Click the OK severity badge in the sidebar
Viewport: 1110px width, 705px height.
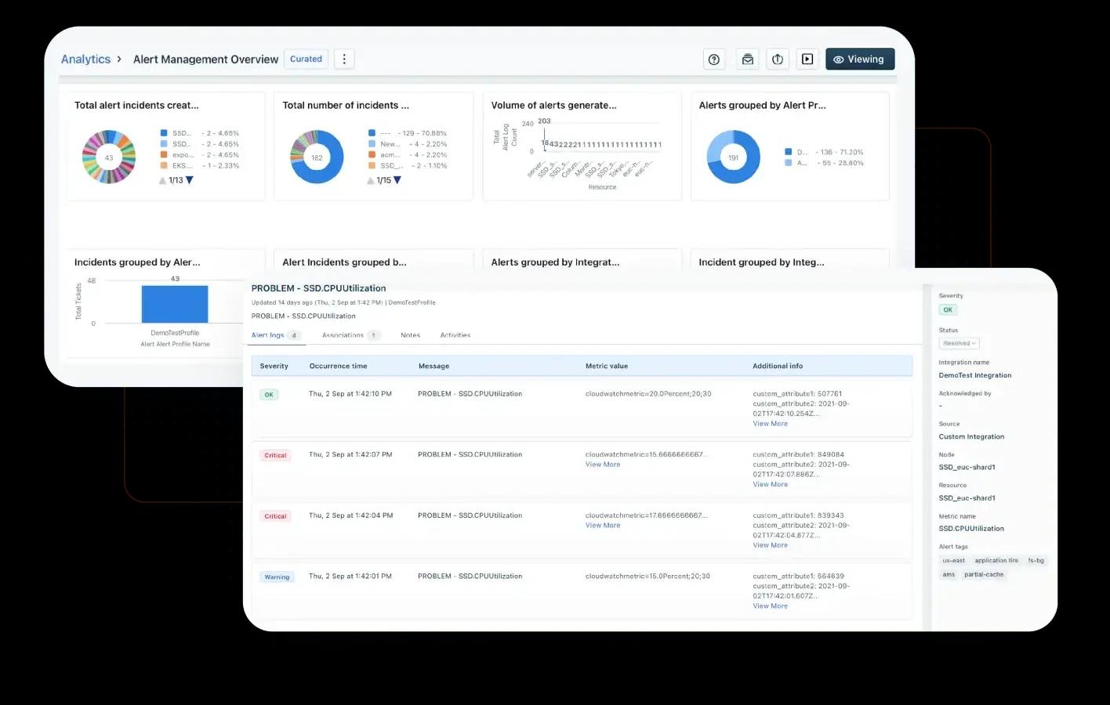[x=947, y=309]
